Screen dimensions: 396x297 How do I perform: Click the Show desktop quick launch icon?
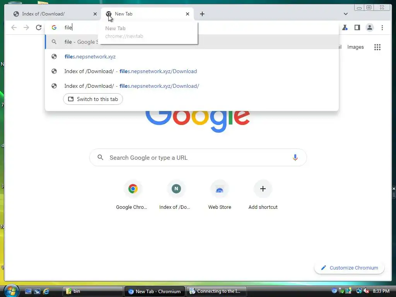click(28, 291)
